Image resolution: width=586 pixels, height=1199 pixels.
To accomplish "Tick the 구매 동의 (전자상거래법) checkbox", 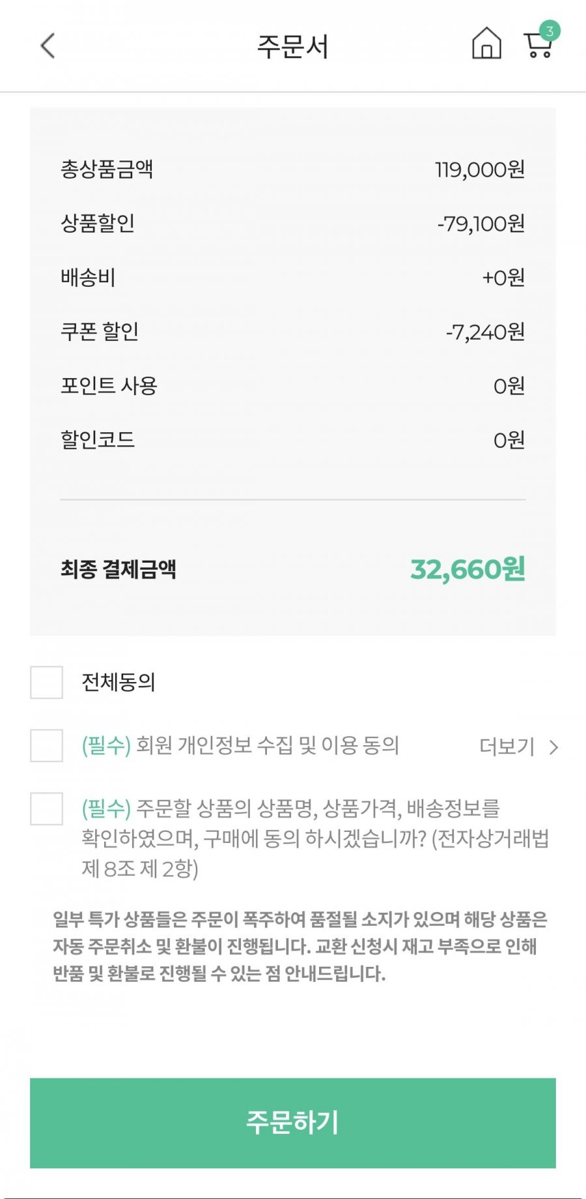I will pos(46,808).
